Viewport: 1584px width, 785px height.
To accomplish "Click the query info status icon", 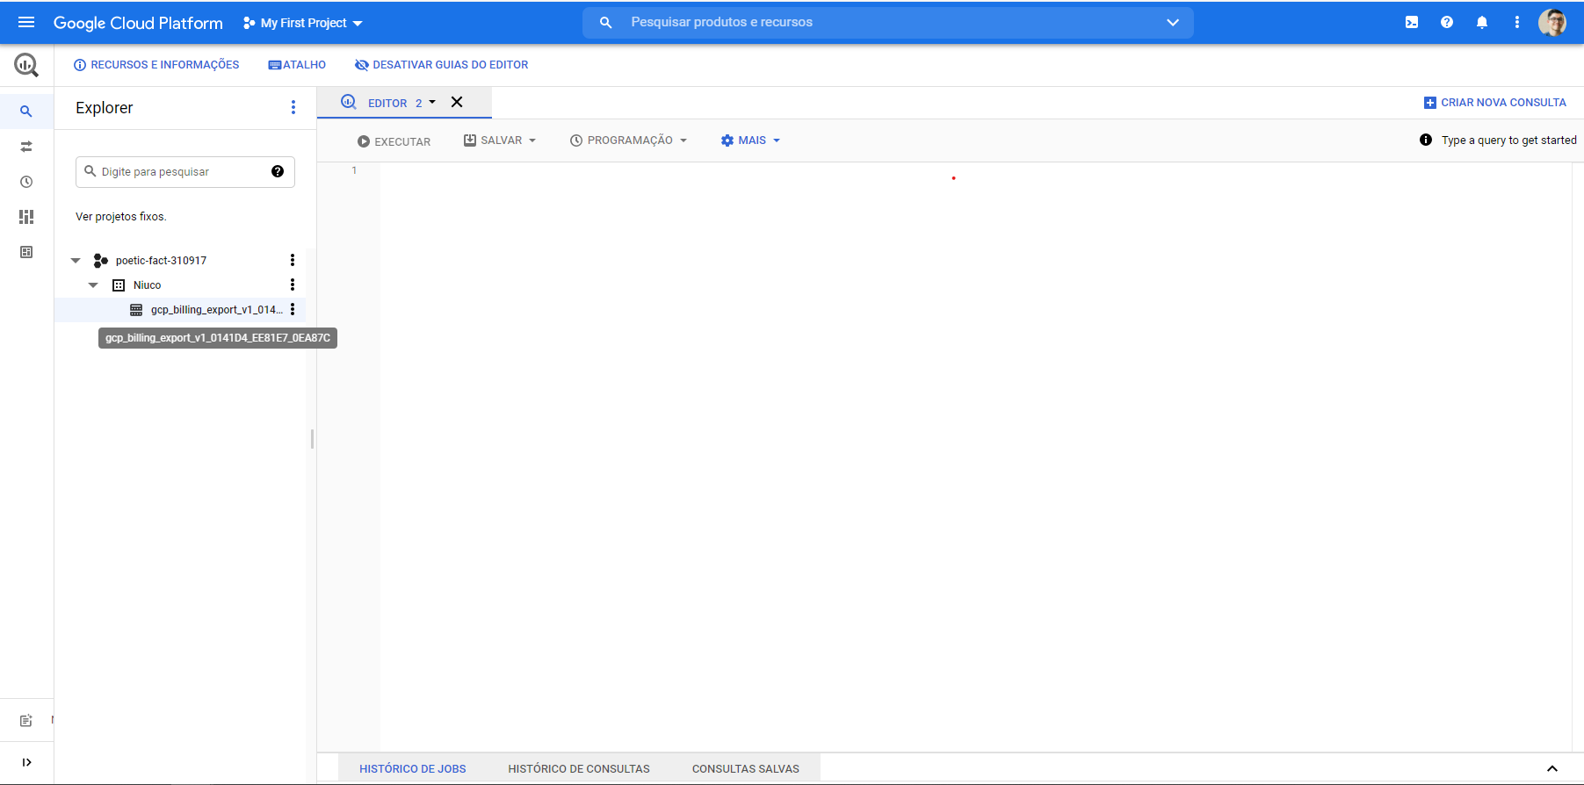I will pyautogui.click(x=1426, y=140).
